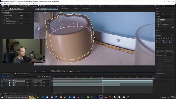Click the Hide Shy Layers icon in timeline
This screenshot has height=99, width=176.
(42, 77)
